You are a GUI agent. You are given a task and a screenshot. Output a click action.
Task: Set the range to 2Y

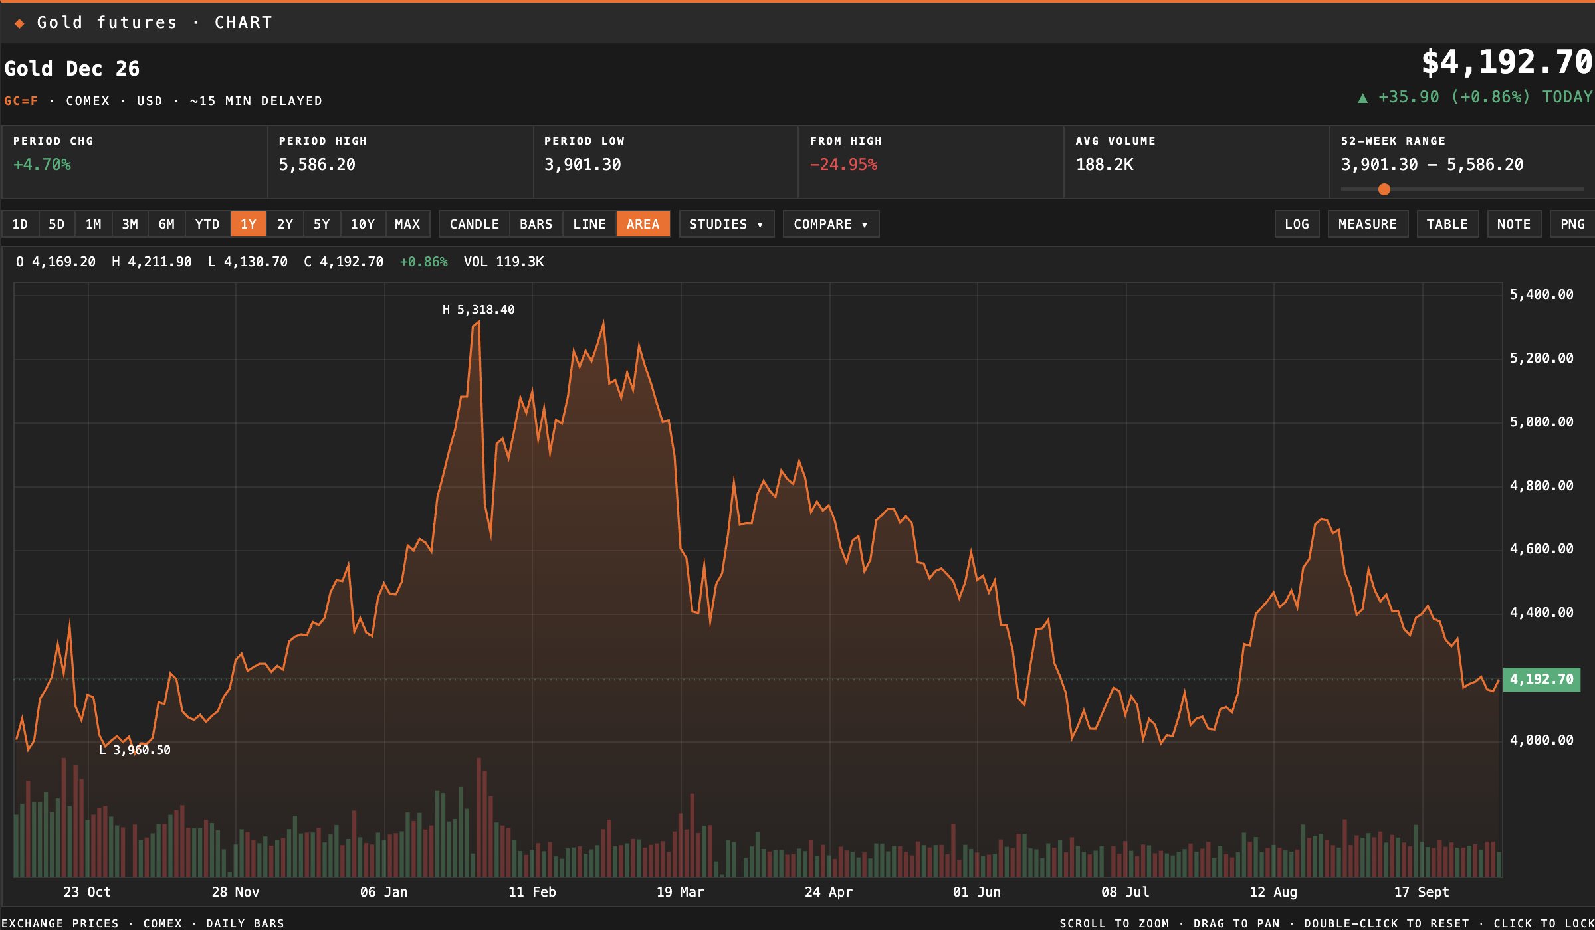pyautogui.click(x=285, y=224)
